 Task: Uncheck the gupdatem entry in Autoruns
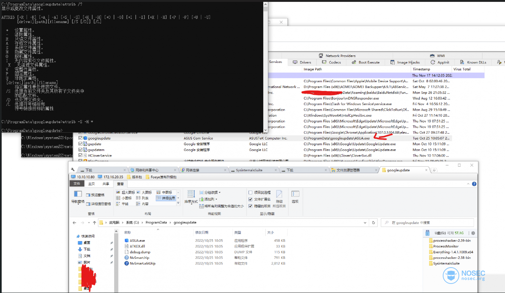pyautogui.click(x=80, y=150)
